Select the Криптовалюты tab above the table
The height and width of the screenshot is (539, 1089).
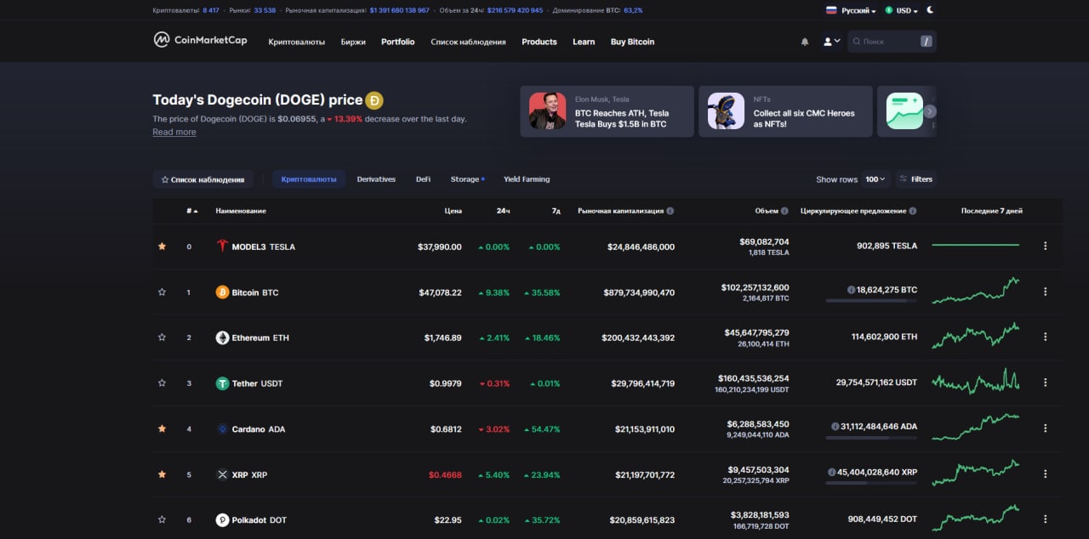pyautogui.click(x=309, y=179)
